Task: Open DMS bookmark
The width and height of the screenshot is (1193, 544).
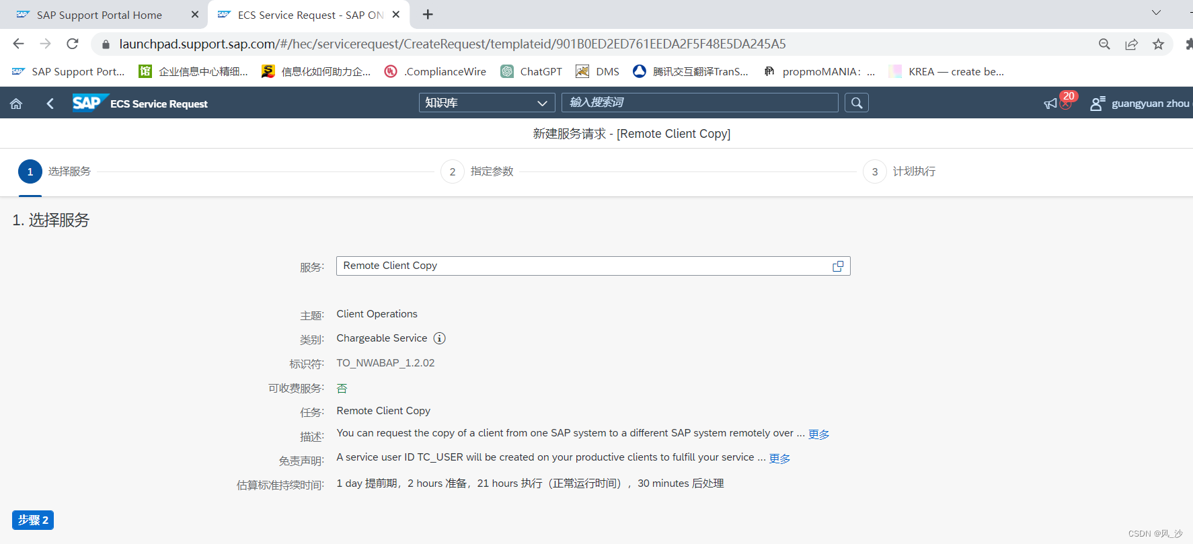Action: pyautogui.click(x=598, y=71)
